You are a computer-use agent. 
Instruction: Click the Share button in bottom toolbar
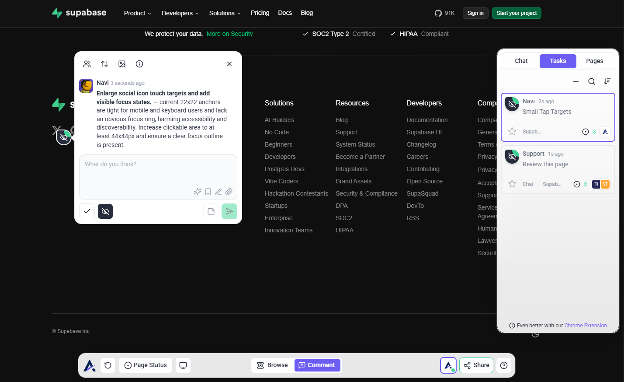[x=476, y=365]
